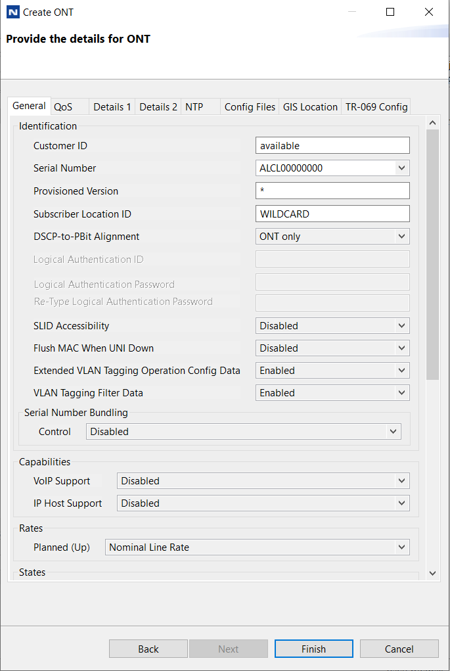Click the Customer ID input field
450x671 pixels.
click(x=332, y=145)
